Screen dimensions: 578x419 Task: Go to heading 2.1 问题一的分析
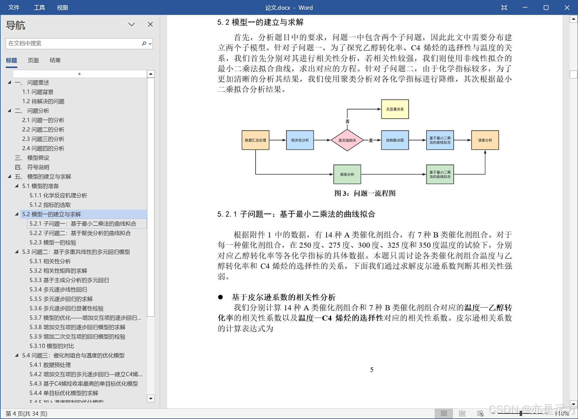43,120
